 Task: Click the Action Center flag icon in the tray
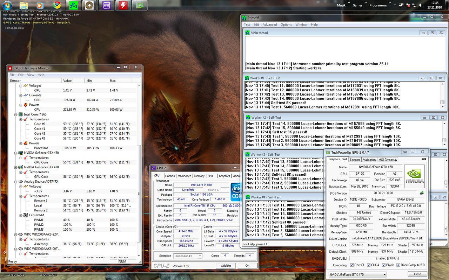tap(407, 5)
